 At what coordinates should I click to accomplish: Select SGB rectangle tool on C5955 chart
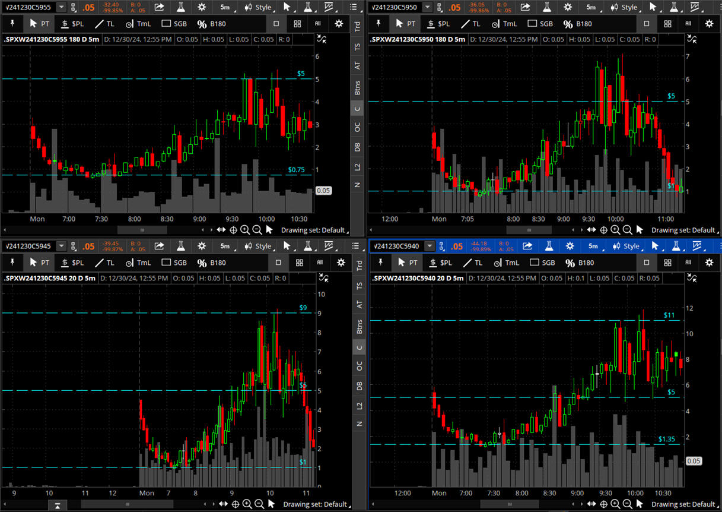174,24
